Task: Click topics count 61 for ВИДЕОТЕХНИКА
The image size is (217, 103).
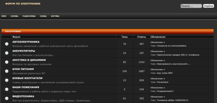Action: pos(125,98)
